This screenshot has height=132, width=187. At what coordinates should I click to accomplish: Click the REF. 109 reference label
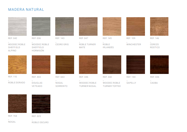click(131, 38)
